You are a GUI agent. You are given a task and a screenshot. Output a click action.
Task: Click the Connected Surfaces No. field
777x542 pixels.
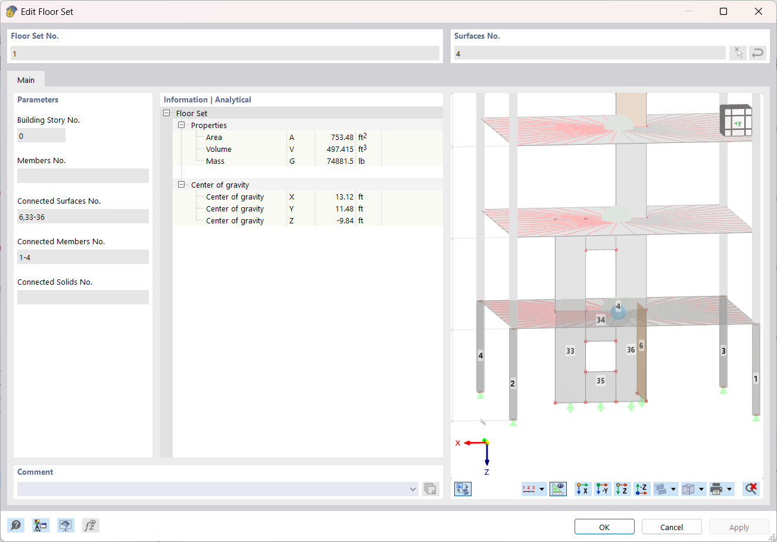tap(83, 217)
